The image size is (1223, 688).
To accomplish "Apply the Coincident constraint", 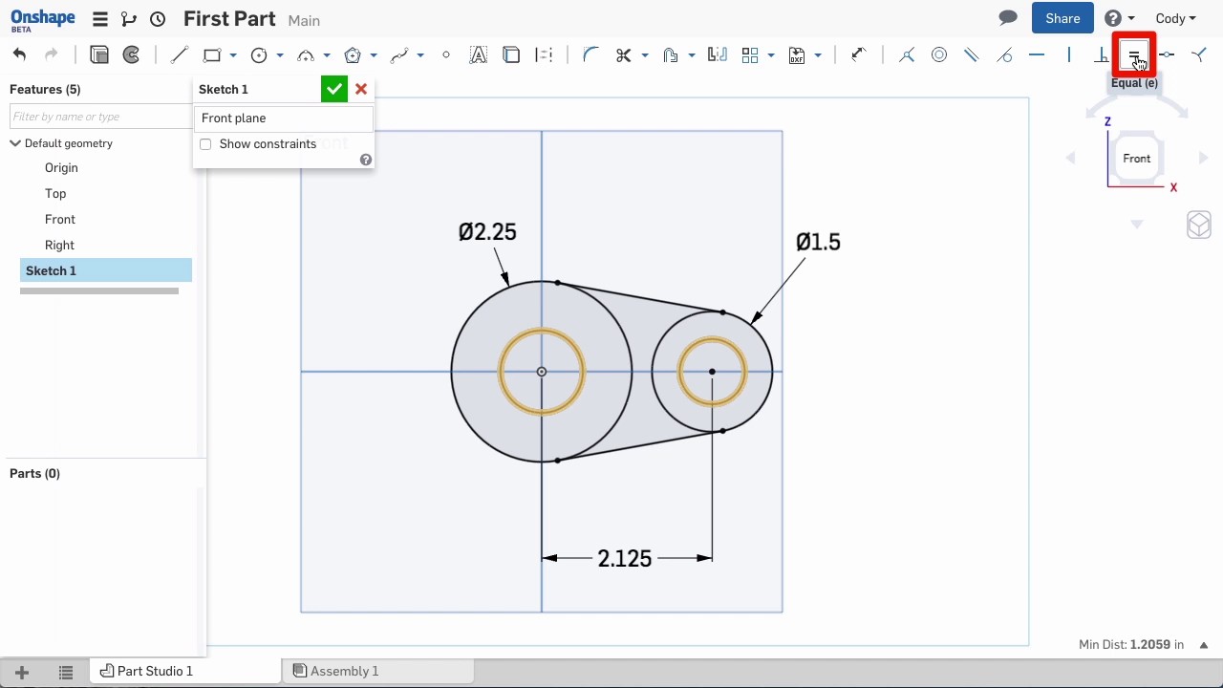I will click(907, 55).
